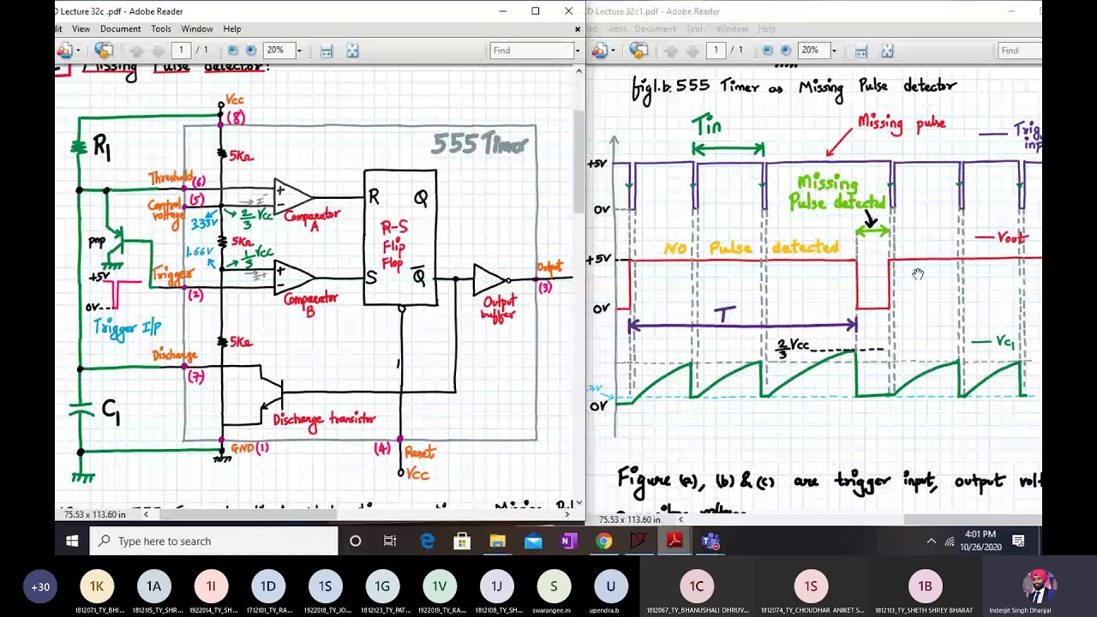Click fit width scrolling icon in Lecture 32c1
The image size is (1097, 617).
pos(861,51)
